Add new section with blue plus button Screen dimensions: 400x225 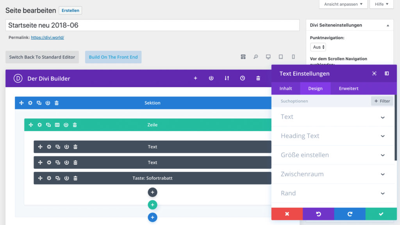tap(153, 217)
